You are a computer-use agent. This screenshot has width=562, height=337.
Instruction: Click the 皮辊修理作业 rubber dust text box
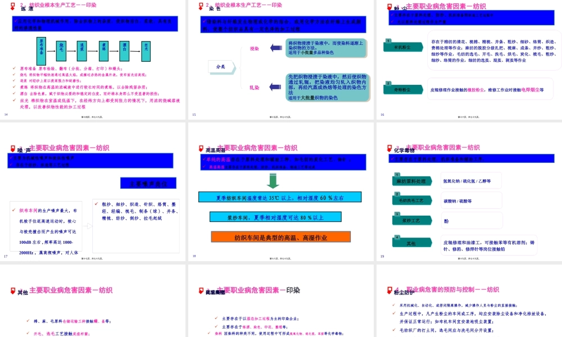[x=490, y=90]
